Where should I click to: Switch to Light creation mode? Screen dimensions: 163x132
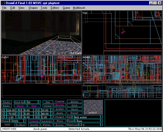[60, 109]
